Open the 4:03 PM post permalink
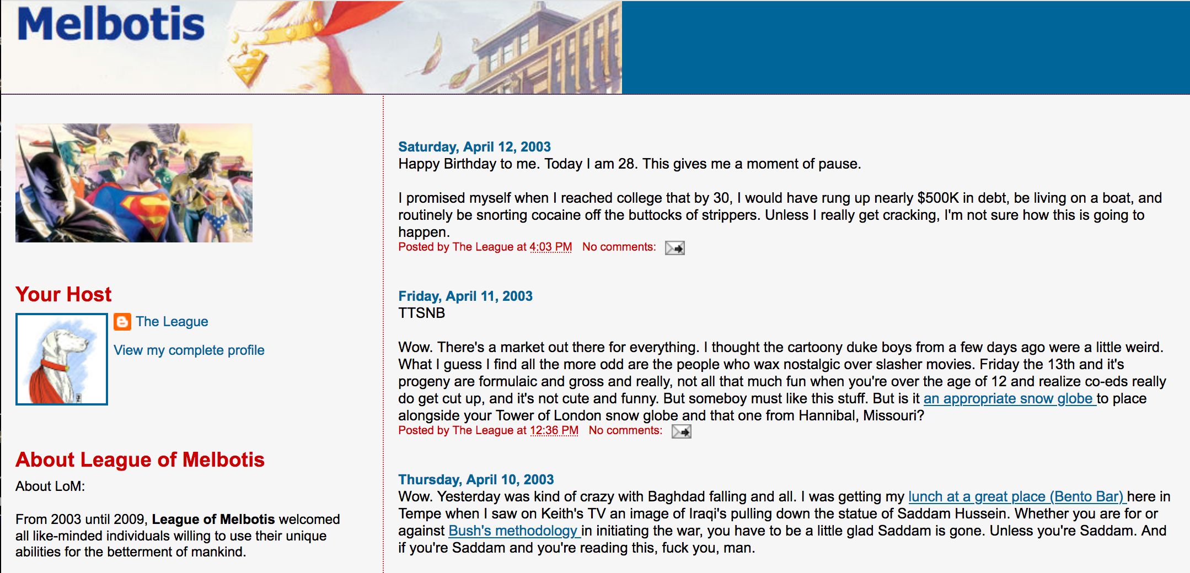1190x573 pixels. 550,247
